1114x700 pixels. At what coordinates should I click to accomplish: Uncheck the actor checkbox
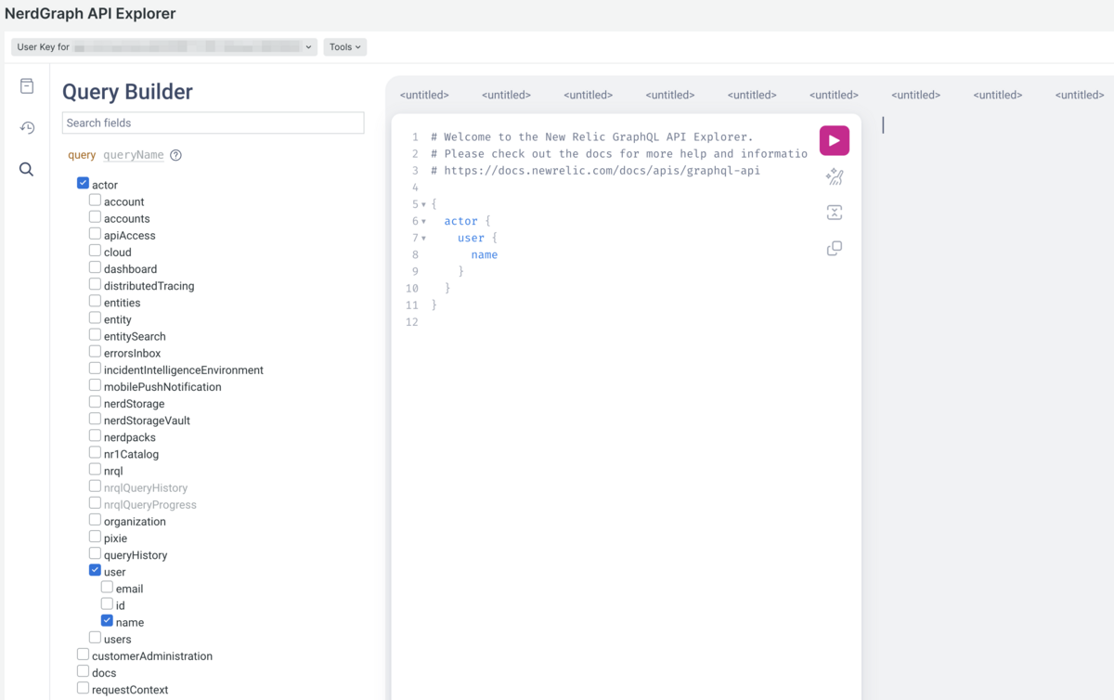83,184
